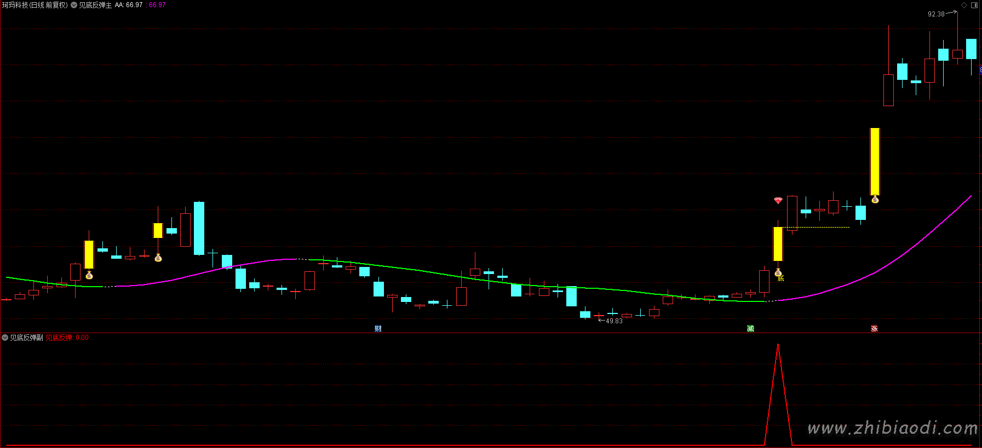Click the red gem signal icon
The height and width of the screenshot is (448, 982).
point(778,201)
